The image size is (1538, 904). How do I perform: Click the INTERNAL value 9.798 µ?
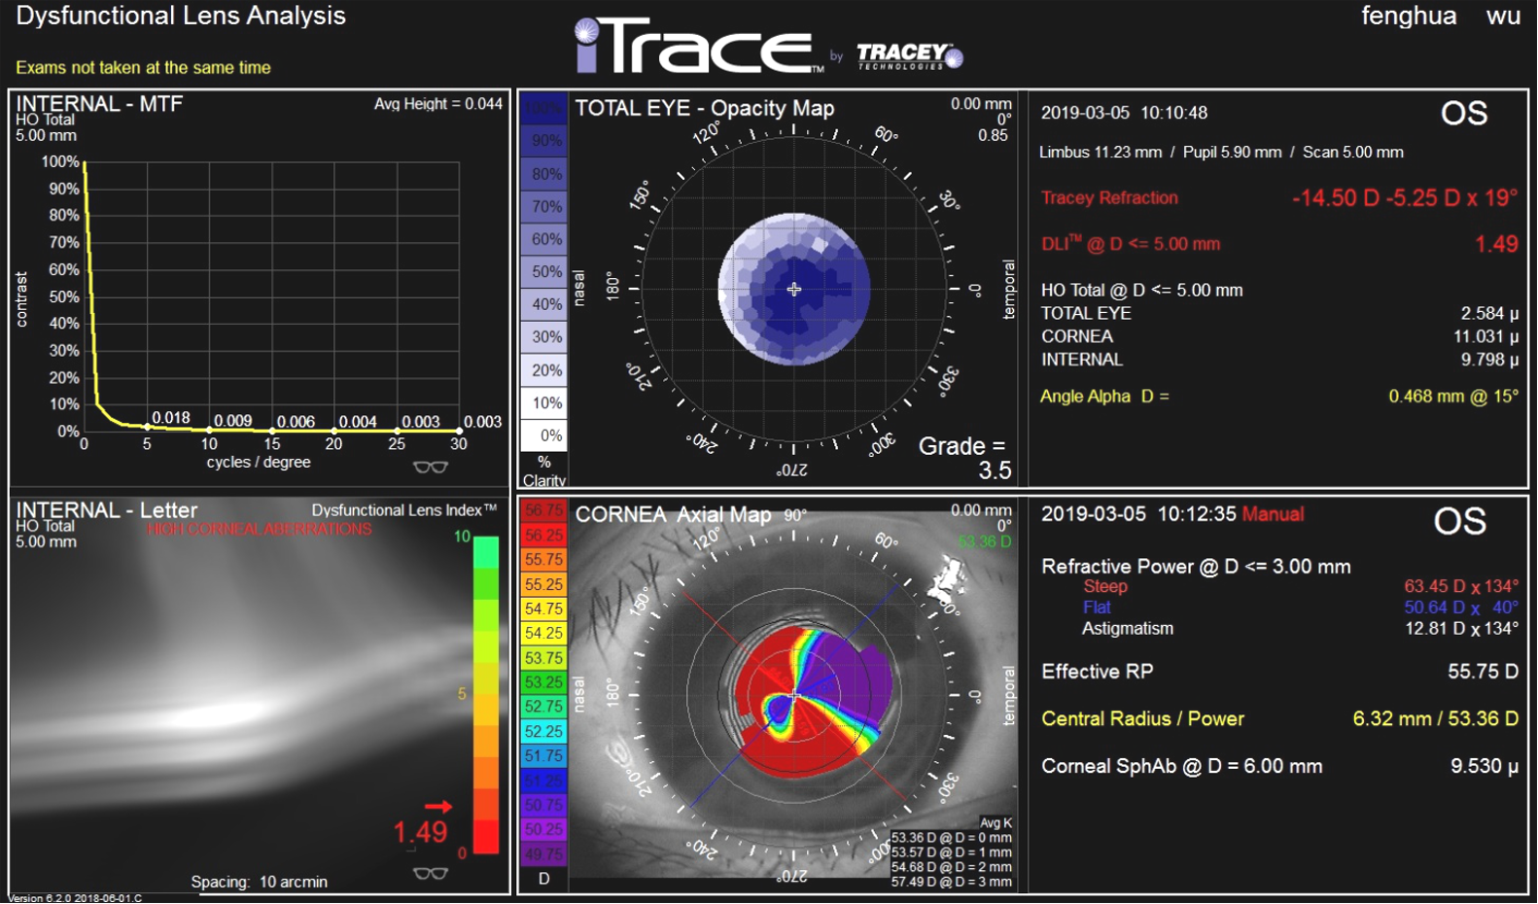coord(1489,360)
